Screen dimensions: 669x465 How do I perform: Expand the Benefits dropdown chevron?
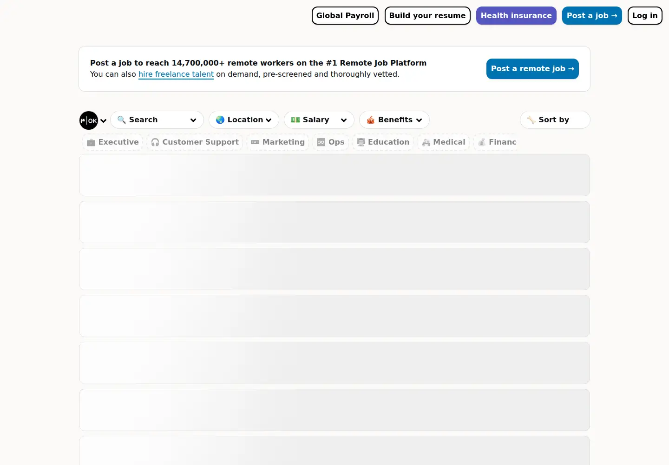coord(419,120)
